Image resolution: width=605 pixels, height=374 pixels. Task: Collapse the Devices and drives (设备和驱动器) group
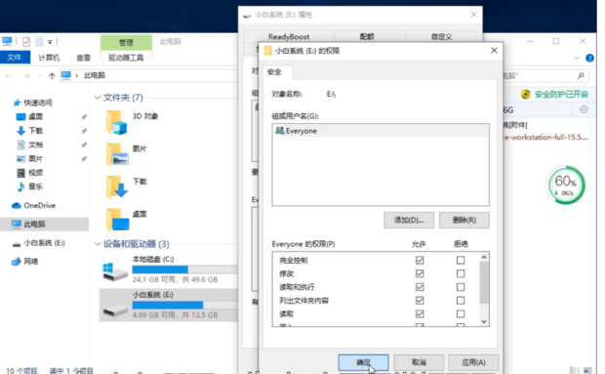point(98,244)
